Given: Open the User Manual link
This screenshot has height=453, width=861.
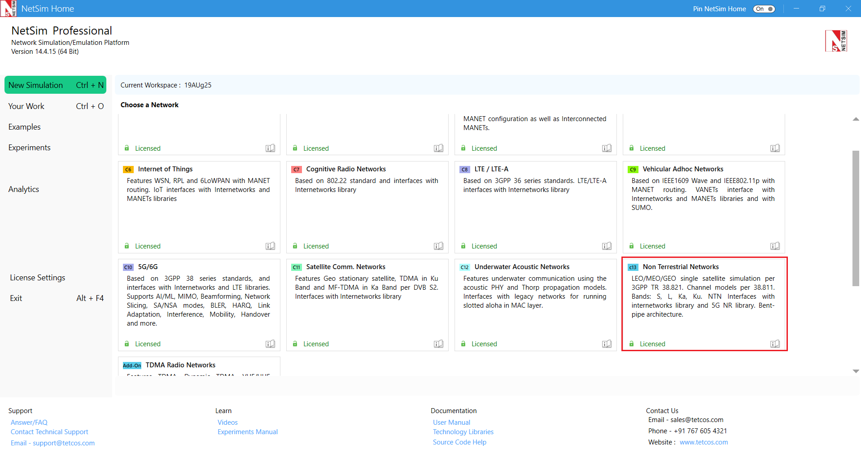Looking at the screenshot, I should pos(451,423).
